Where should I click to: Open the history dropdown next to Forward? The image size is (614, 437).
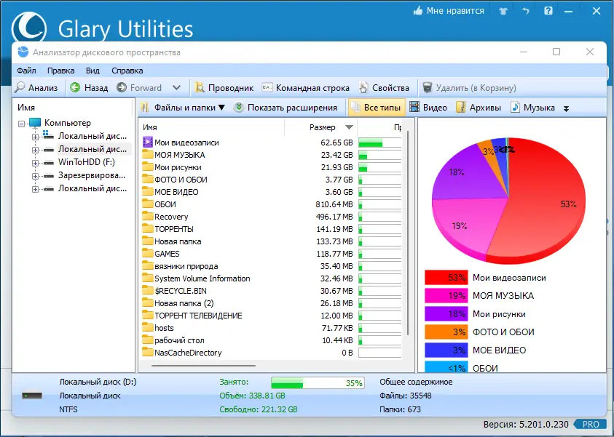pyautogui.click(x=176, y=88)
